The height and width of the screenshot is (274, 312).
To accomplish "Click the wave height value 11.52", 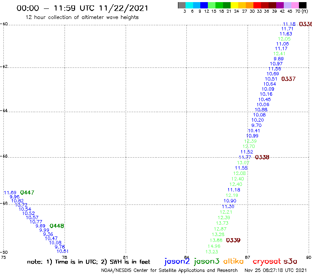I will (x=247, y=152).
